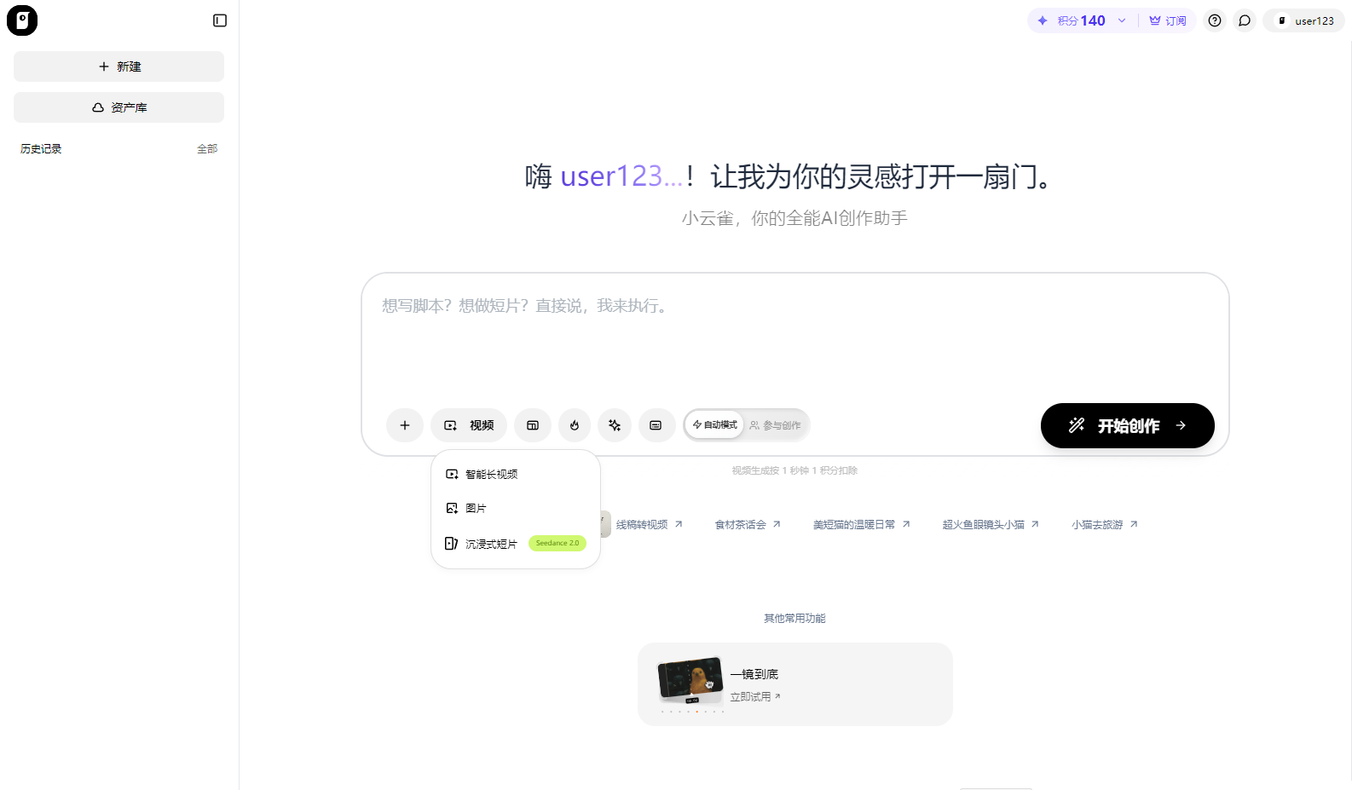Open the 资产库 asset library
The height and width of the screenshot is (790, 1352).
pos(118,107)
